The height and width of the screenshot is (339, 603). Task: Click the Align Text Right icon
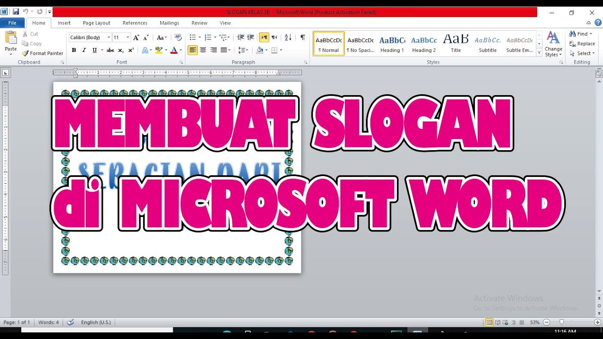click(x=213, y=50)
